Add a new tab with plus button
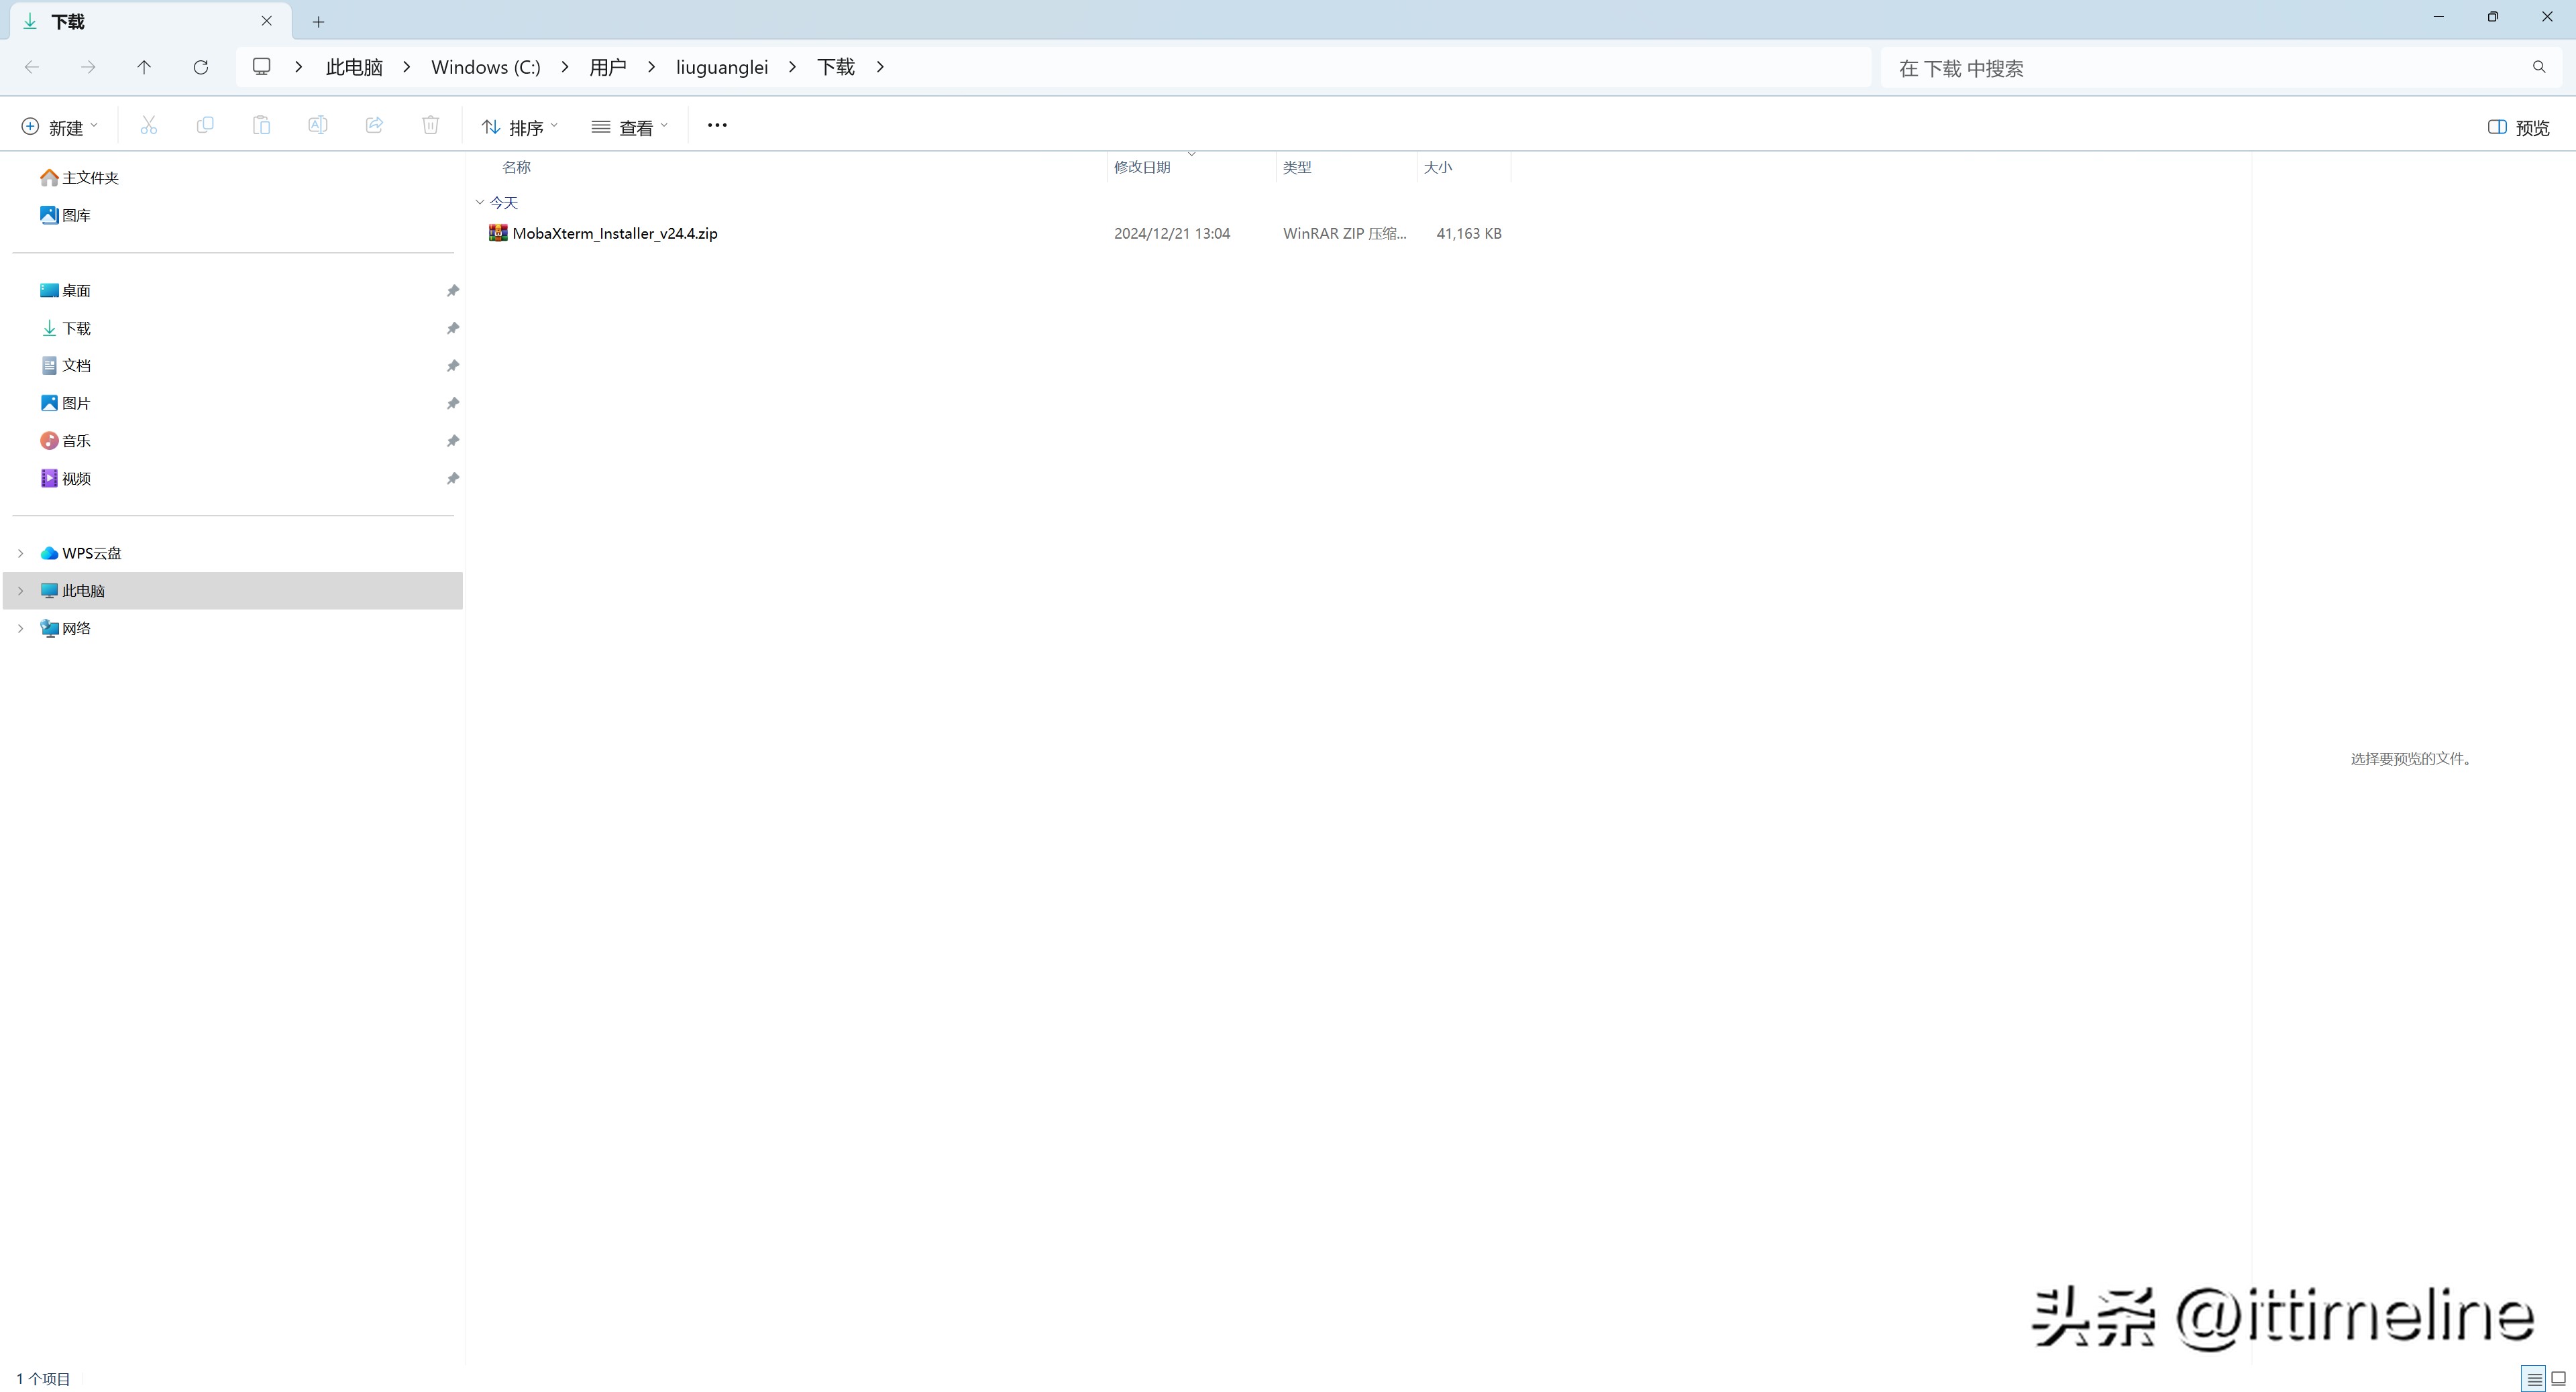2576x1392 pixels. pos(318,21)
